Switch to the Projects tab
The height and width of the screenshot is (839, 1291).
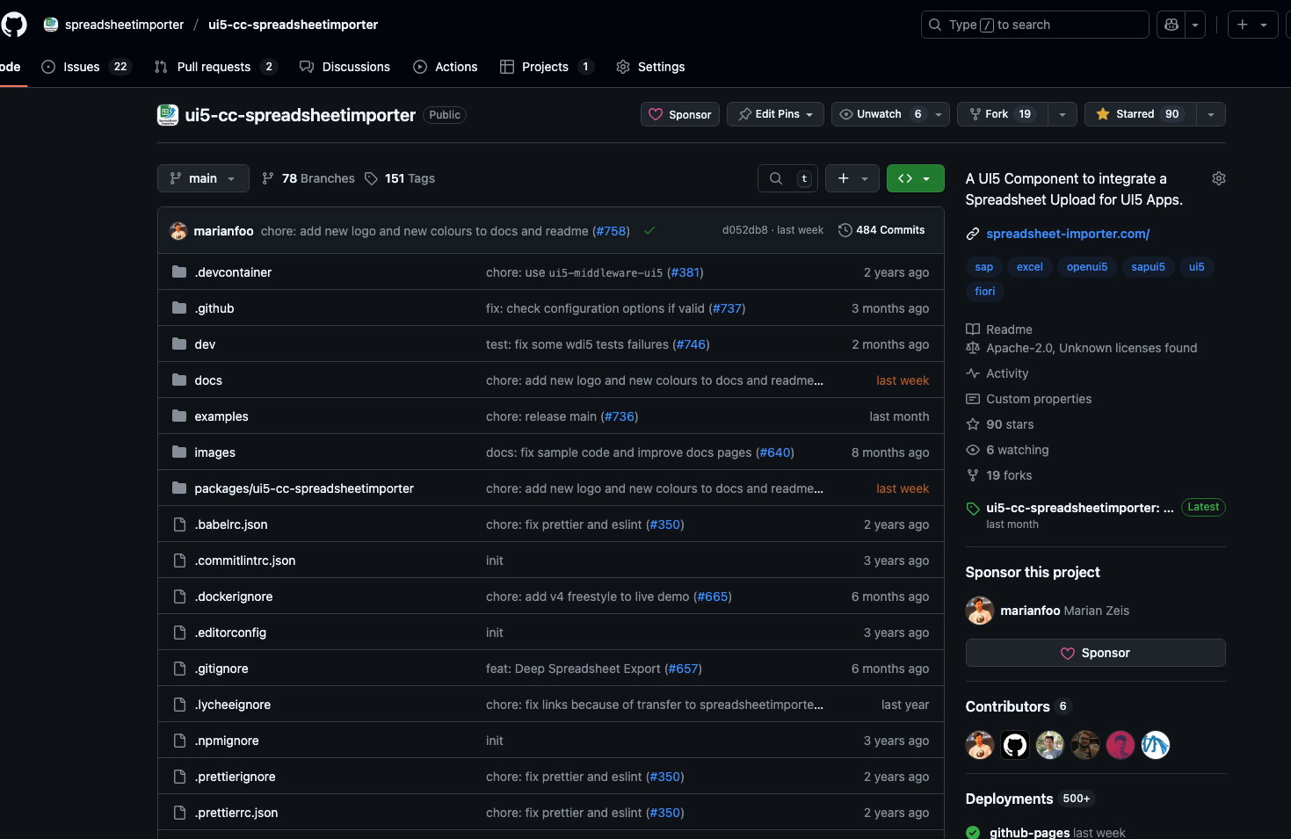[547, 67]
